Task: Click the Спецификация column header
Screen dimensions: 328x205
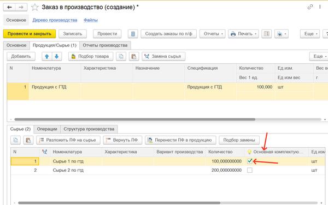Action: 210,73
